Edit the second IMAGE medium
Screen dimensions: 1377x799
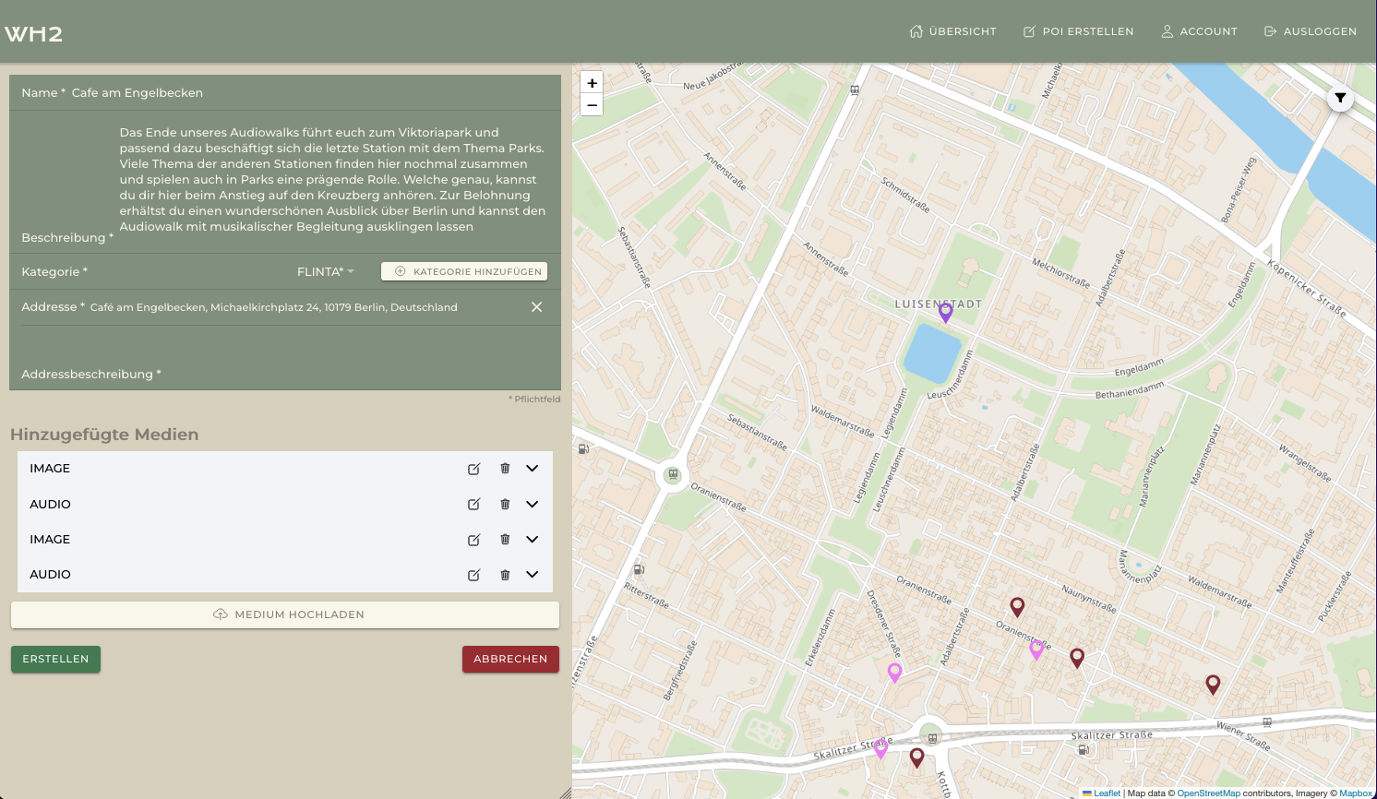(x=473, y=540)
